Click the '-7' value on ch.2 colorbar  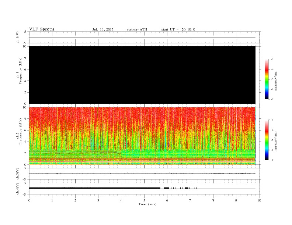click(x=272, y=160)
